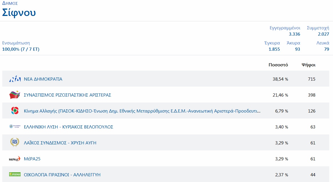Click ΟΙΚΟΛΟΓΟΙ ΠΡΑΣΙΝΟΙ - ΑΛΛΗΛΕΓΓΥΗ name
The height and width of the screenshot is (182, 333).
pos(62,175)
